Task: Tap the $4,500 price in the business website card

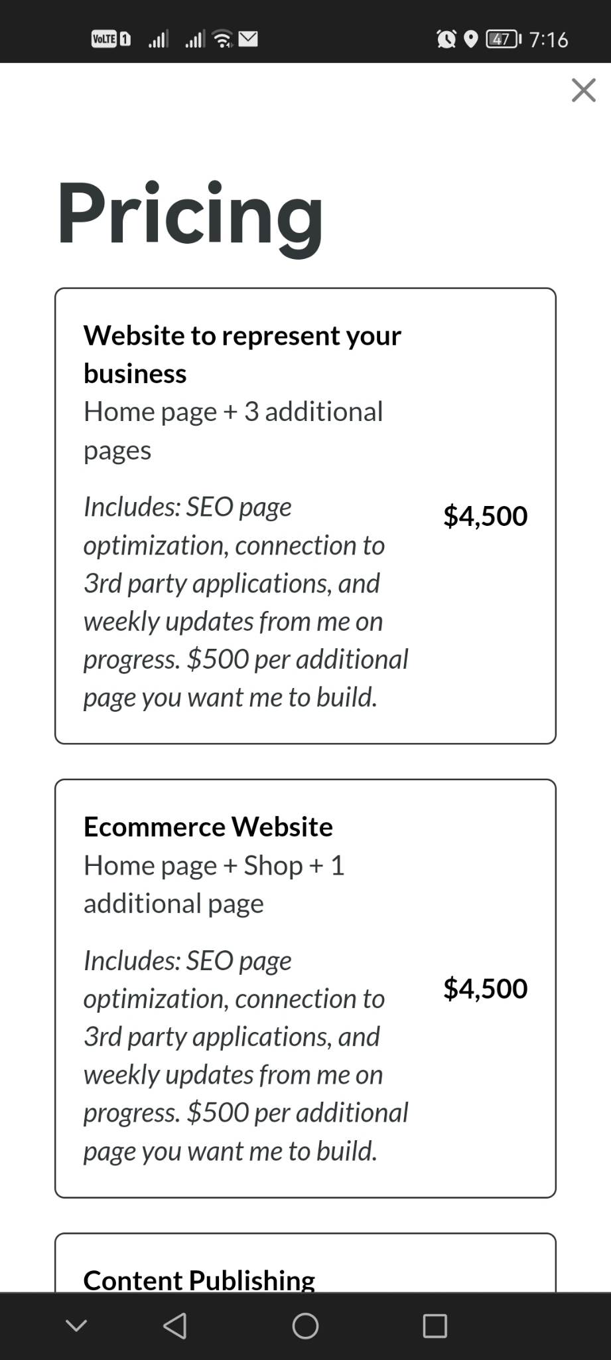Action: pos(485,516)
